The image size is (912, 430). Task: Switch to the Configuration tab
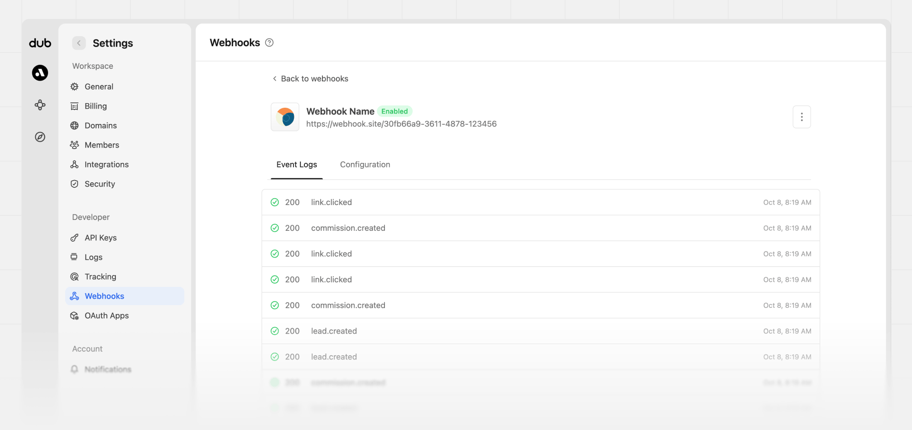pyautogui.click(x=365, y=165)
